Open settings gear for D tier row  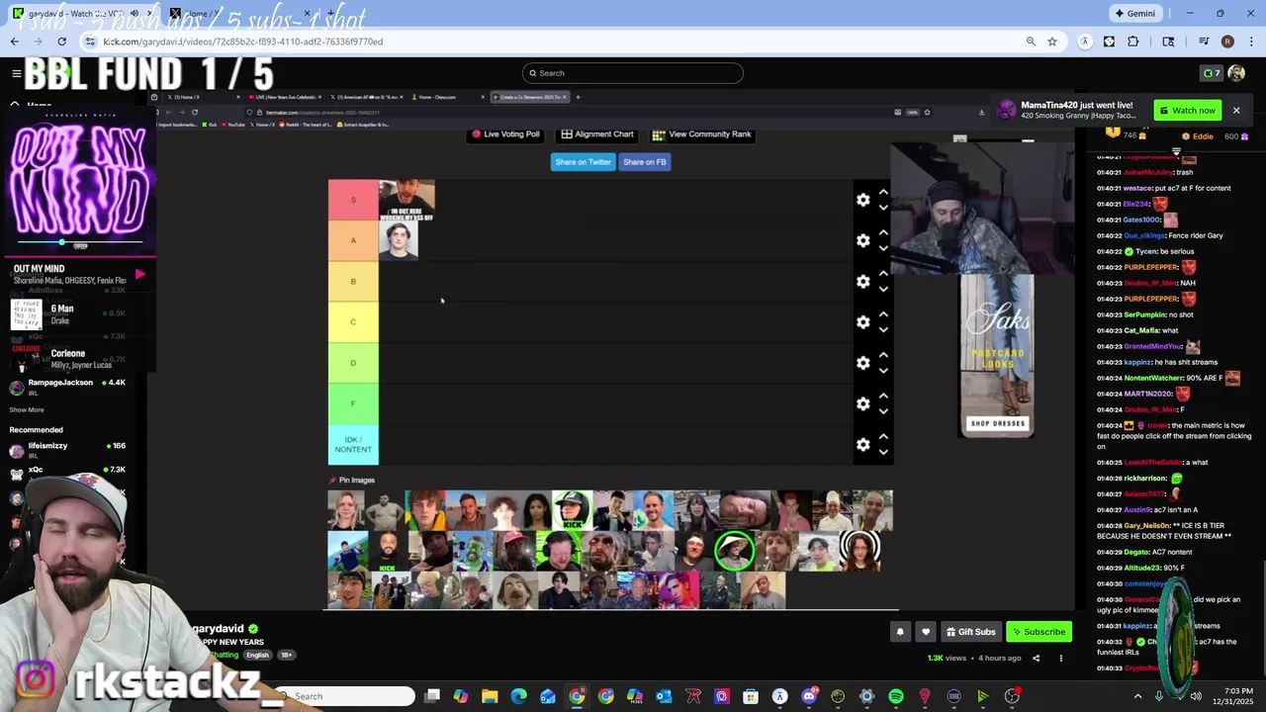click(x=863, y=363)
